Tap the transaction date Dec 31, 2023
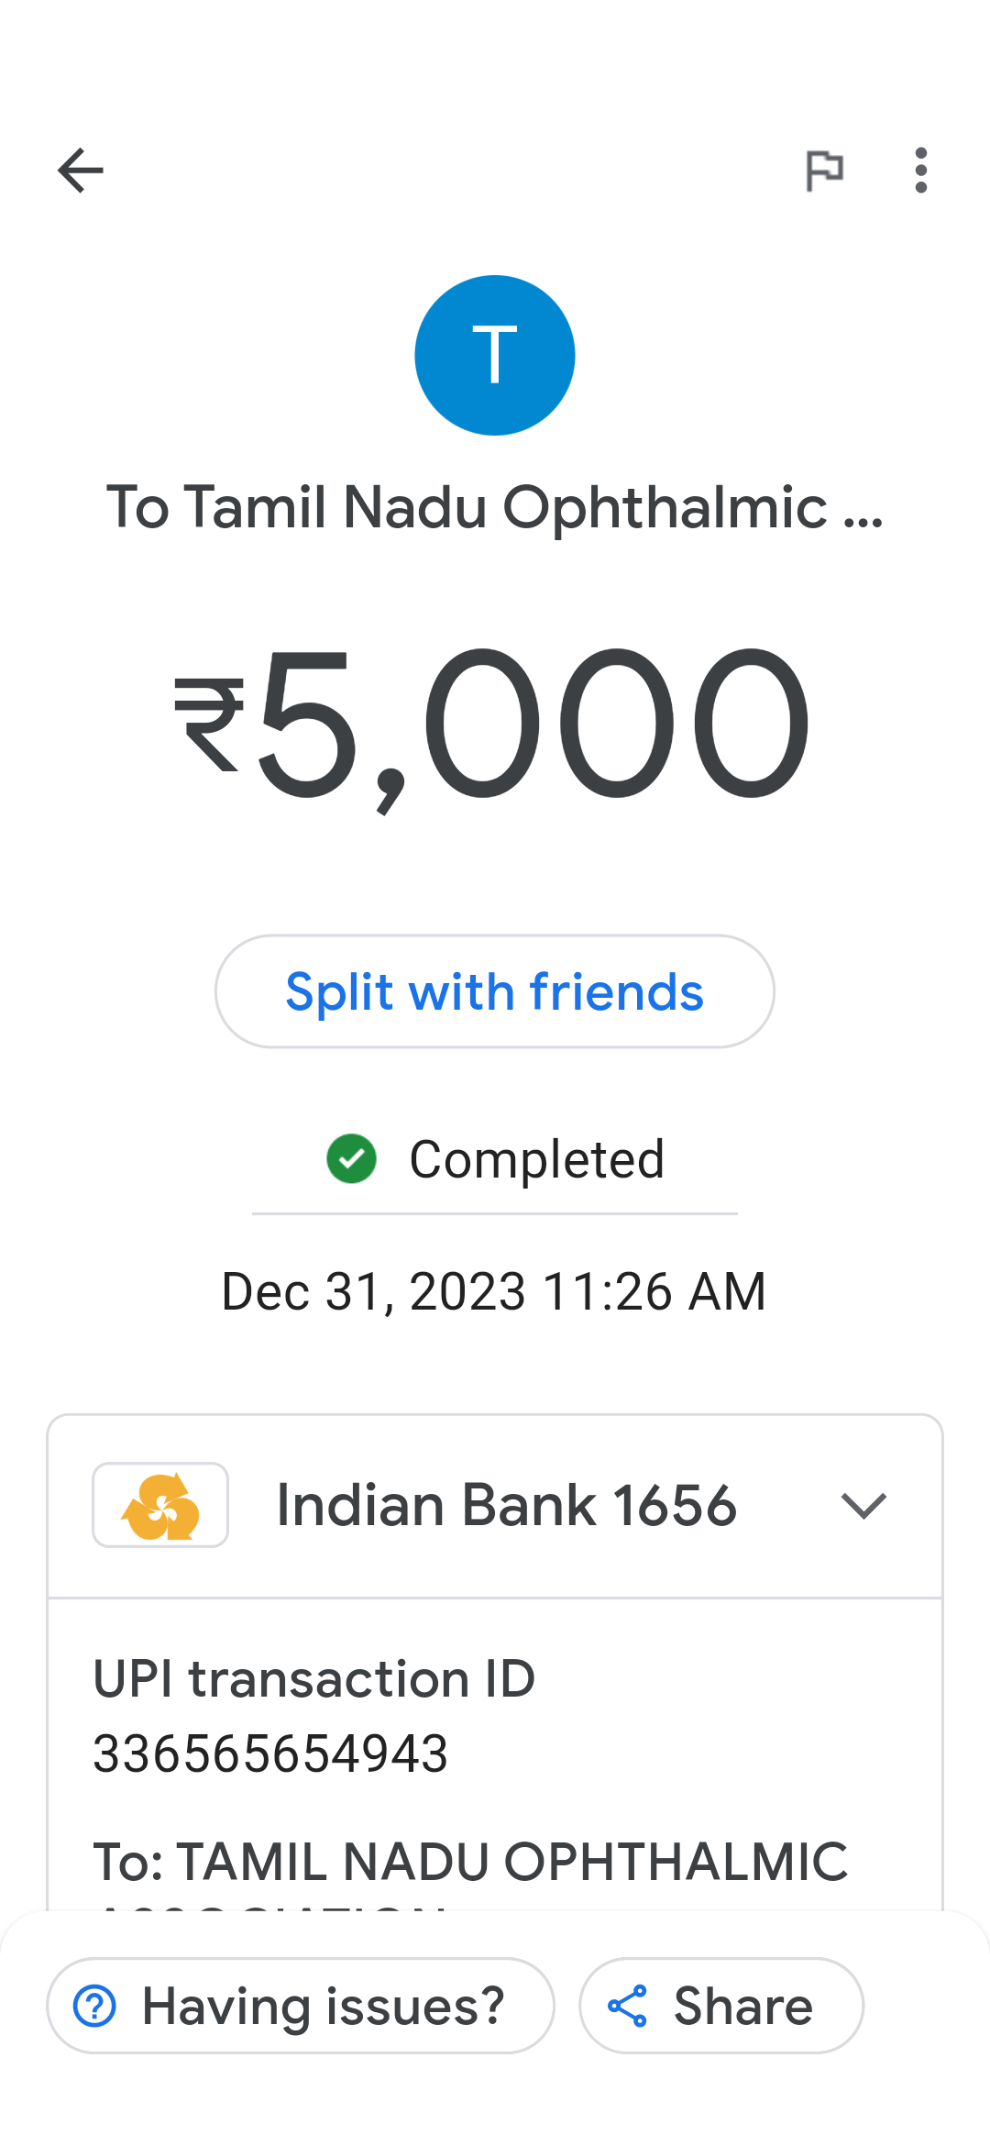Screen dimensions: 990x2146 (494, 1291)
